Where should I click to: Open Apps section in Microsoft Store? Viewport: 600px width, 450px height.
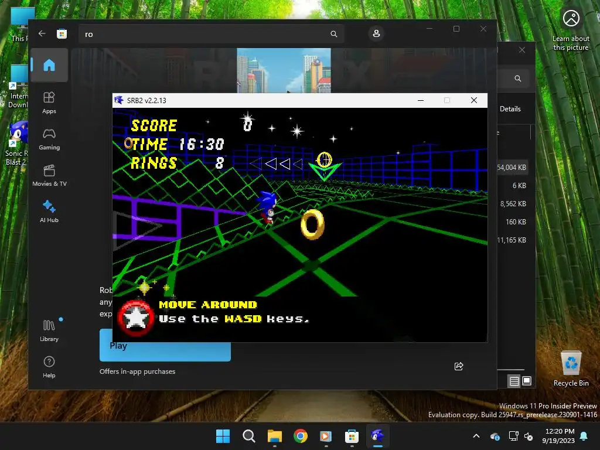(49, 103)
